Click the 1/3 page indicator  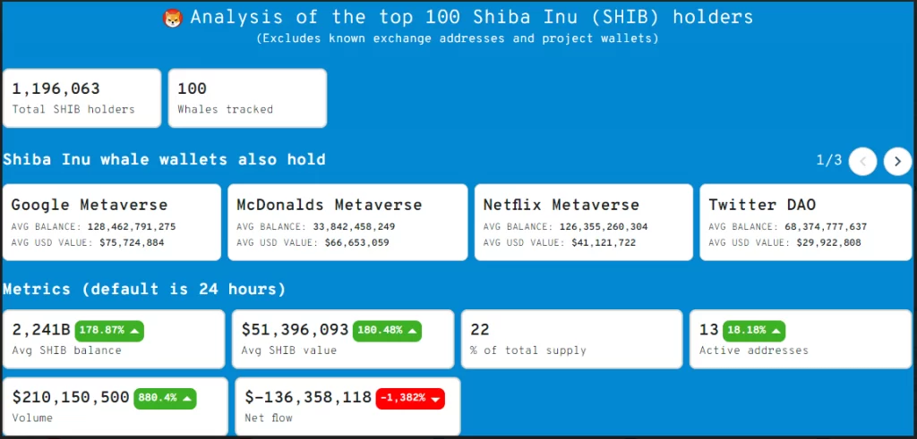coord(829,161)
